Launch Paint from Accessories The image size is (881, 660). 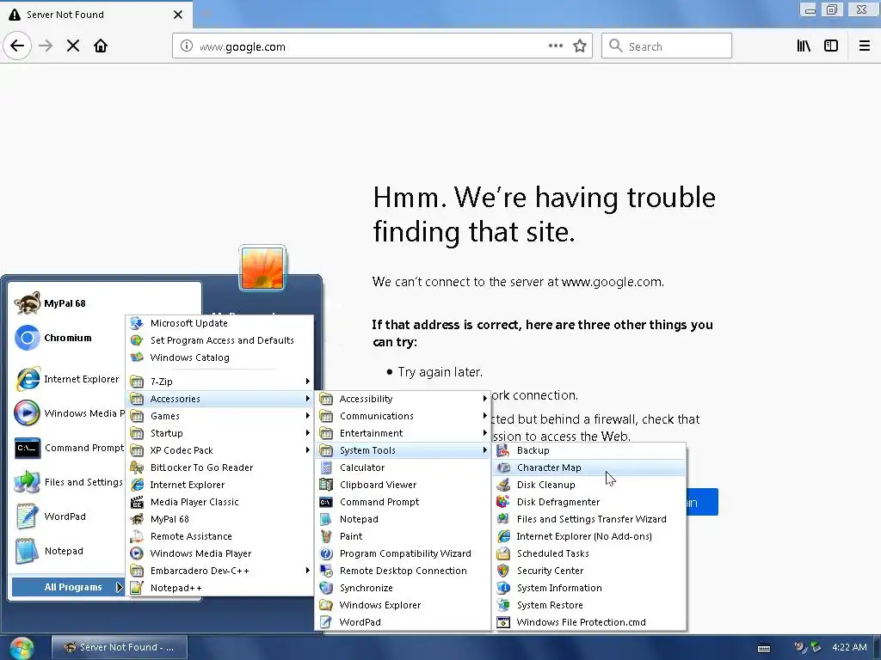click(x=403, y=536)
